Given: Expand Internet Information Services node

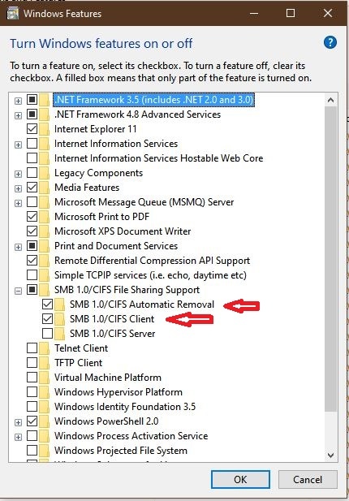Looking at the screenshot, I should pos(18,145).
